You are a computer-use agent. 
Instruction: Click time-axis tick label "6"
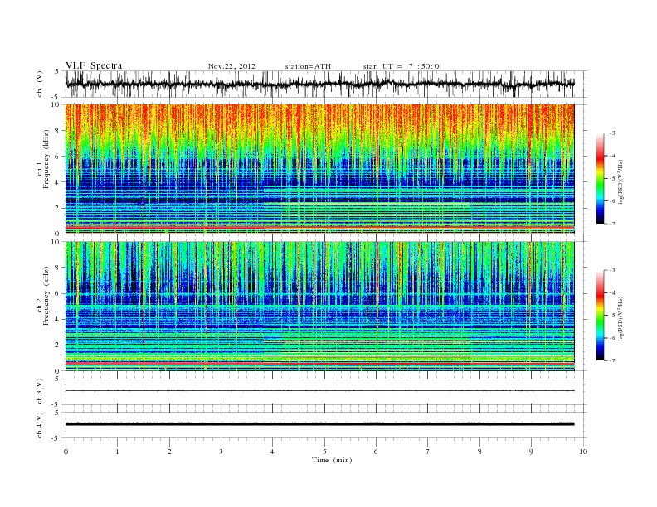tap(377, 451)
